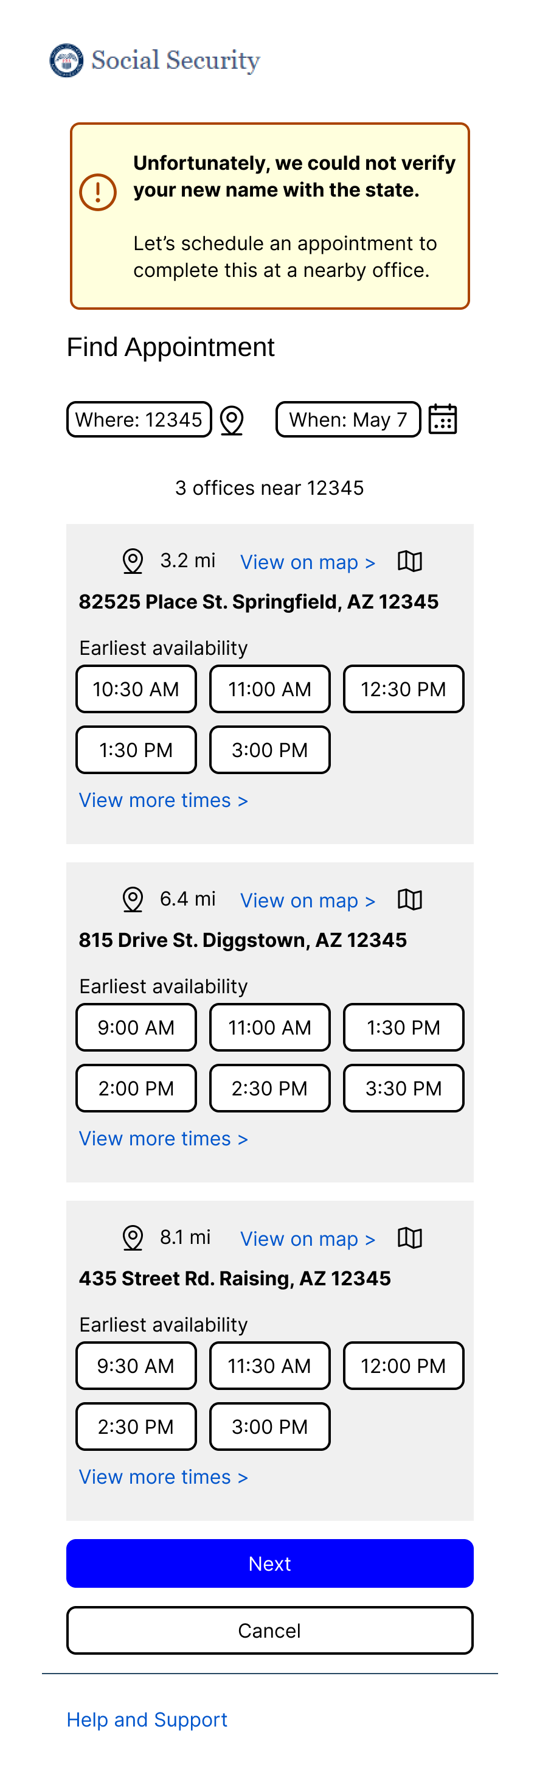Expand View more times for Diggstown office
Image resolution: width=551 pixels, height=1788 pixels.
coord(163,1138)
